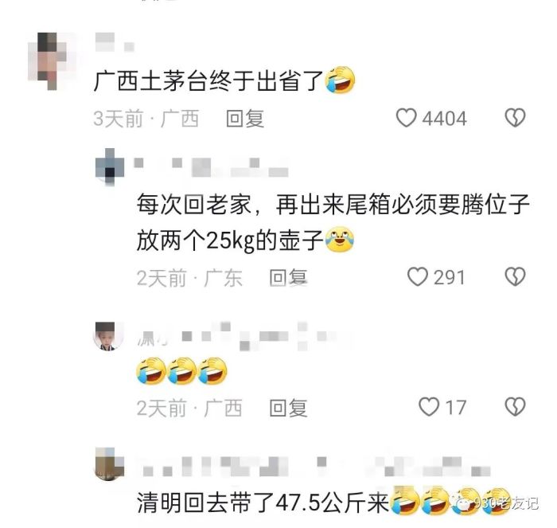The width and height of the screenshot is (557, 528).
Task: Tap the 广西土茅台终于出省了 comment text
Action: pos(208,80)
